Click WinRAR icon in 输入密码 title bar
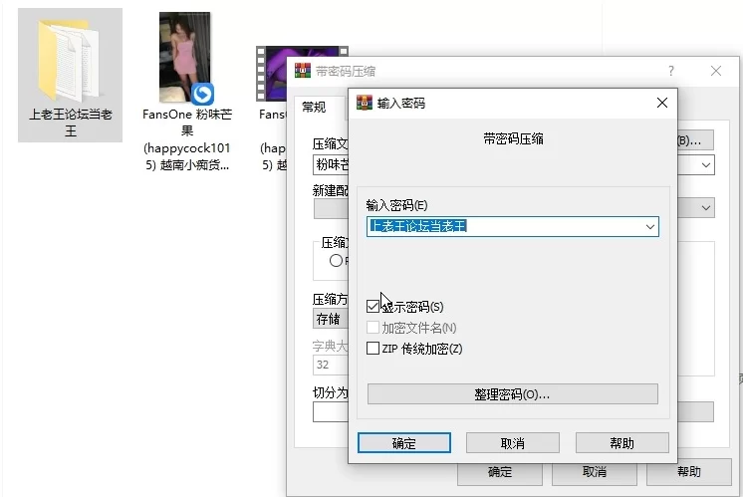 pos(364,103)
